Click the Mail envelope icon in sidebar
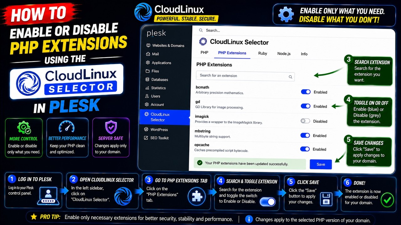This screenshot has width=401, height=225. pos(148,54)
